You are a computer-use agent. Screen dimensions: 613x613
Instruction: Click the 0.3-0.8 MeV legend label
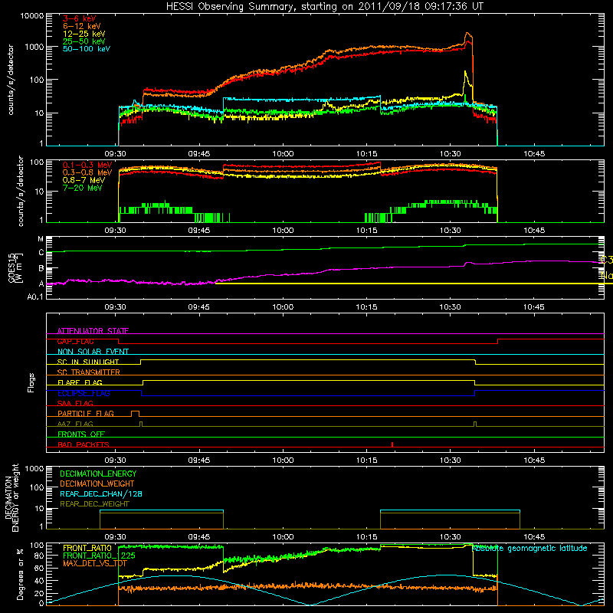(87, 172)
